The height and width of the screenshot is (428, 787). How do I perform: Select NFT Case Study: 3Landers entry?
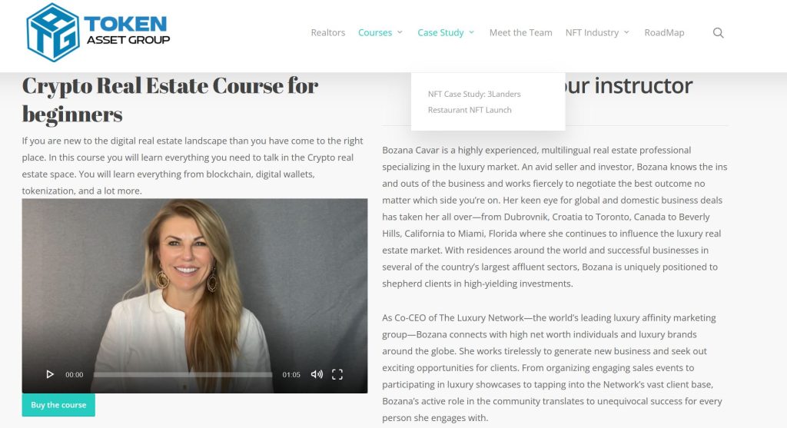(474, 94)
